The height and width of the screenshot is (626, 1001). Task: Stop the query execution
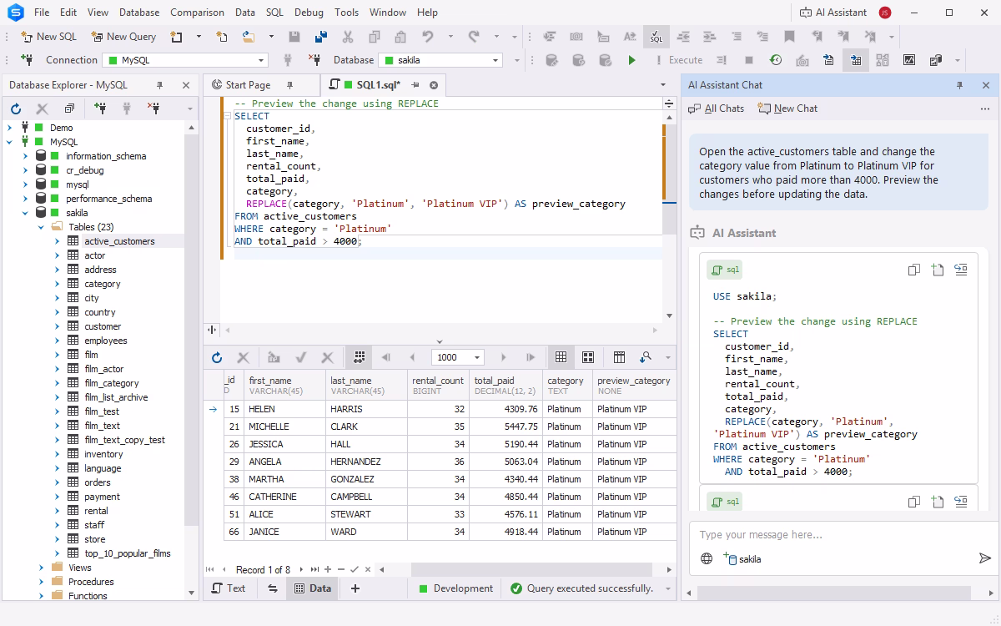(x=749, y=60)
